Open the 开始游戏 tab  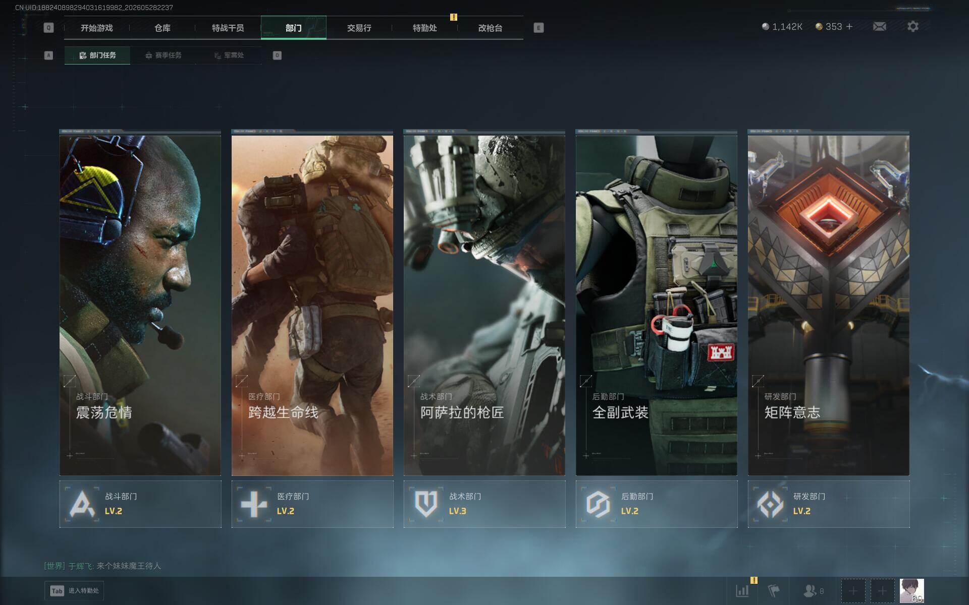point(96,28)
